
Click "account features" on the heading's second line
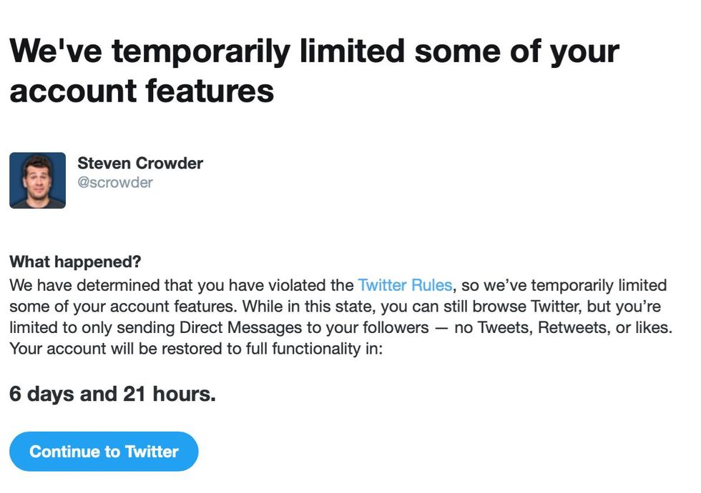click(x=142, y=91)
